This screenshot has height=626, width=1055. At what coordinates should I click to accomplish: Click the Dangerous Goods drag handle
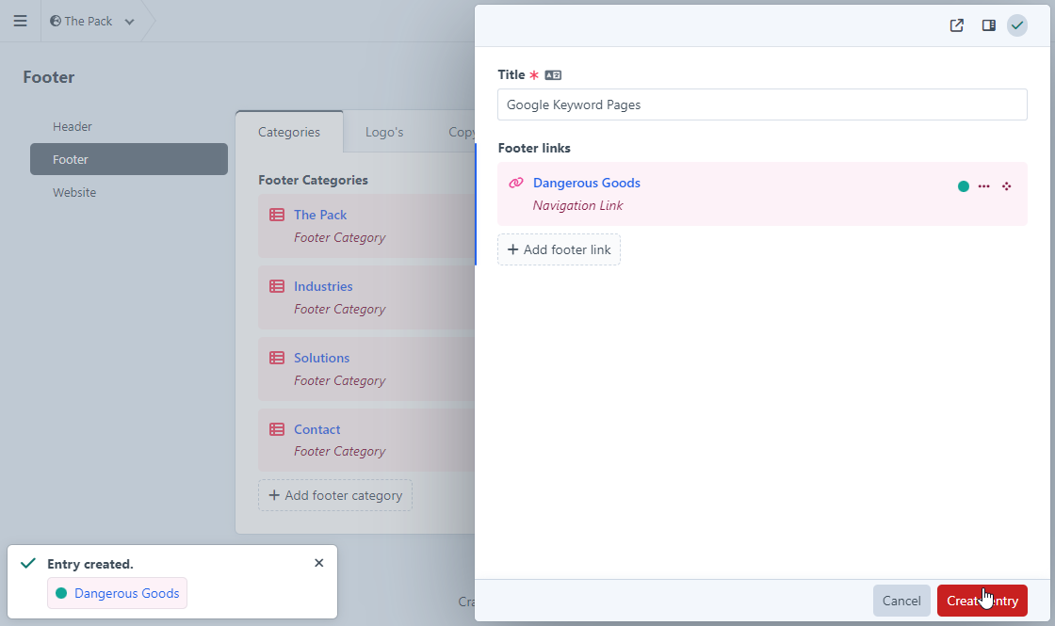point(1007,186)
